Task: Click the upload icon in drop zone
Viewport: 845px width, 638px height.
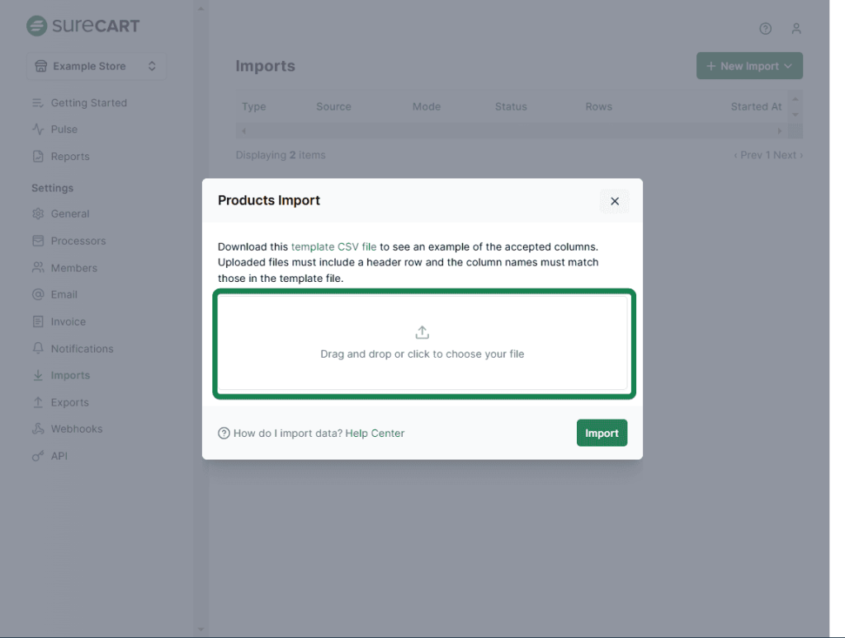Action: (422, 332)
